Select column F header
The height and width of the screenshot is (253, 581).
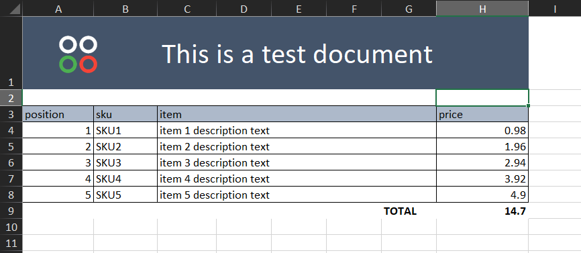click(x=354, y=8)
